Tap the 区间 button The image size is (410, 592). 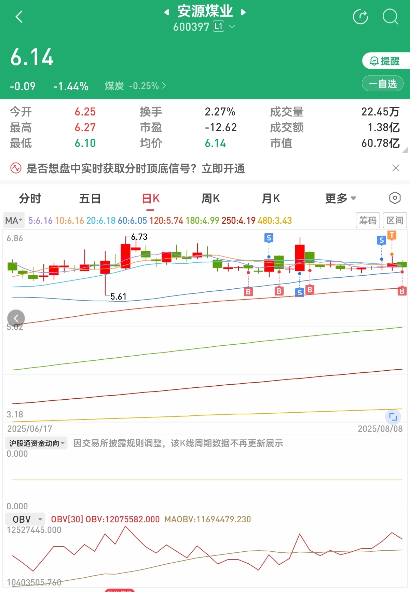point(395,220)
